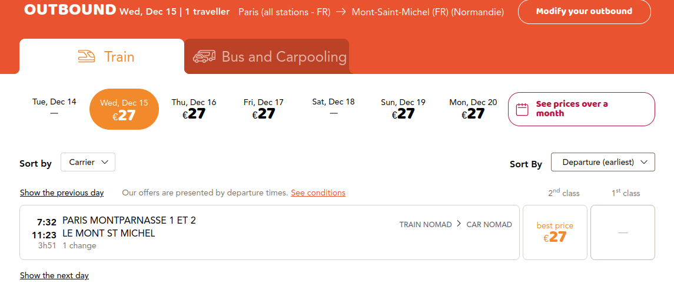This screenshot has width=674, height=297.
Task: Choose Fri, Dec 17 fare date
Action: (264, 109)
